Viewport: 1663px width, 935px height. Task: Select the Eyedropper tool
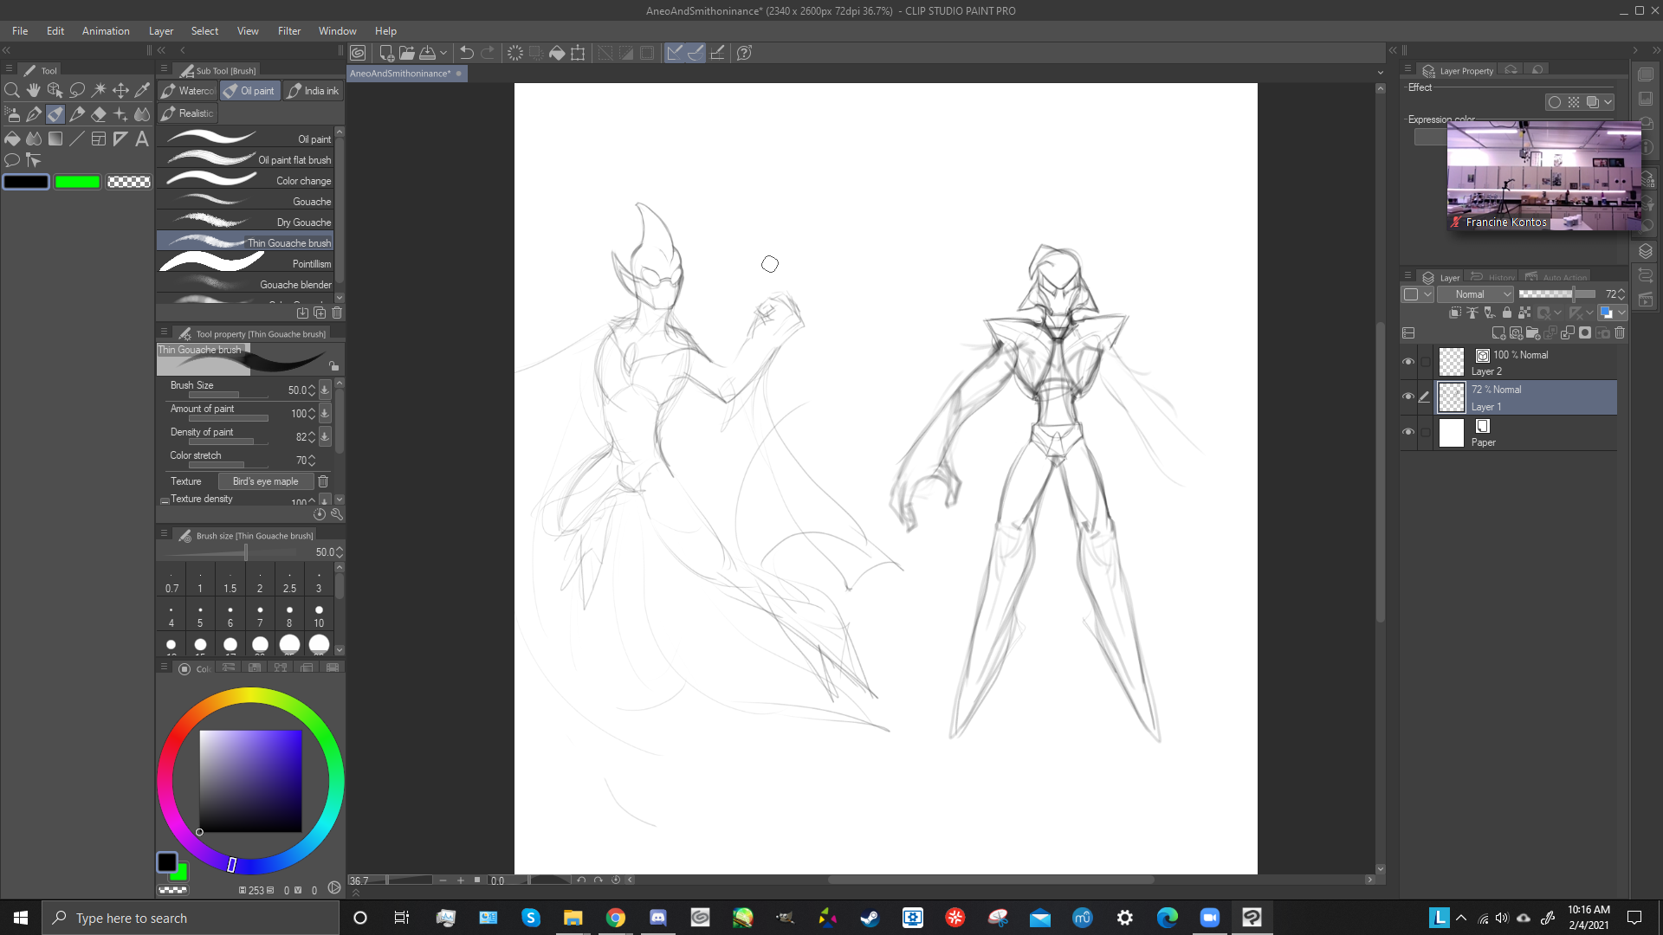pos(142,90)
